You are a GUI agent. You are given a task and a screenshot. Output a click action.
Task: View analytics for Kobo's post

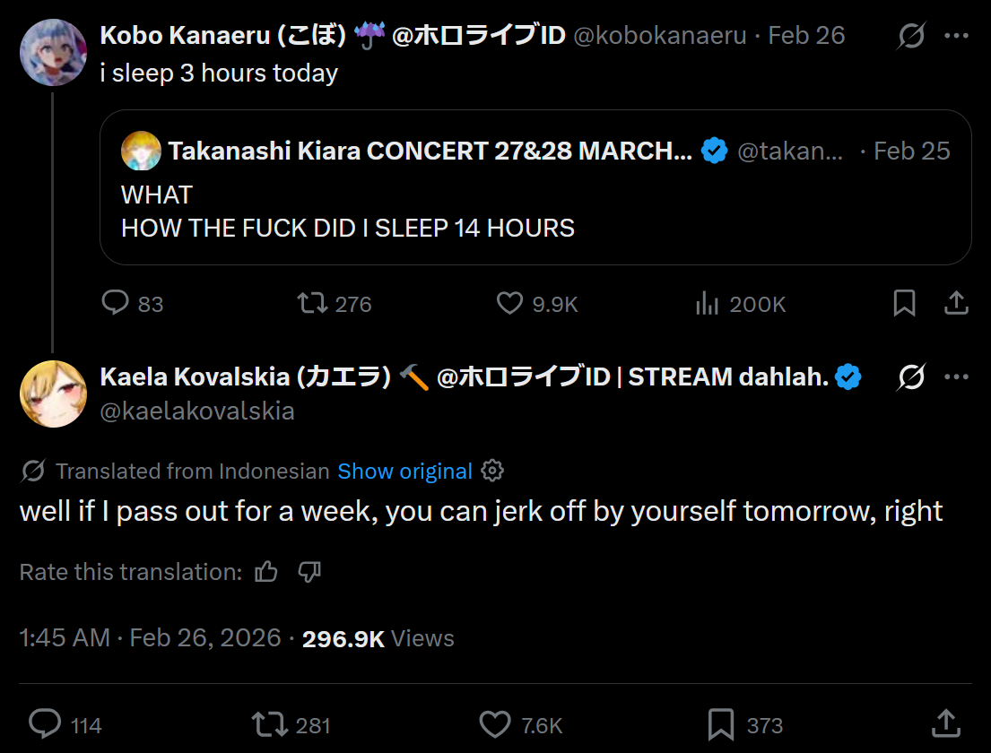(x=708, y=304)
